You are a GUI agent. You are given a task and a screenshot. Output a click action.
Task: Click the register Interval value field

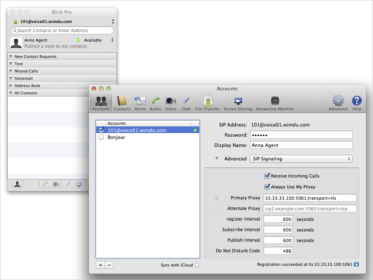click(278, 219)
